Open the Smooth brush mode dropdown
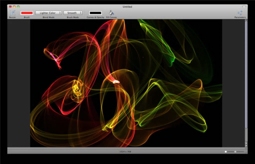The image size is (255, 164). pos(73,13)
